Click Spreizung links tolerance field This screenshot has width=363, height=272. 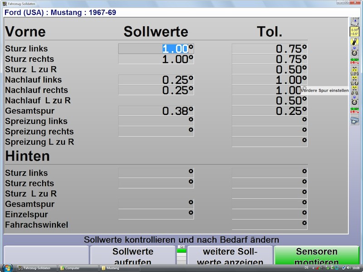point(270,121)
